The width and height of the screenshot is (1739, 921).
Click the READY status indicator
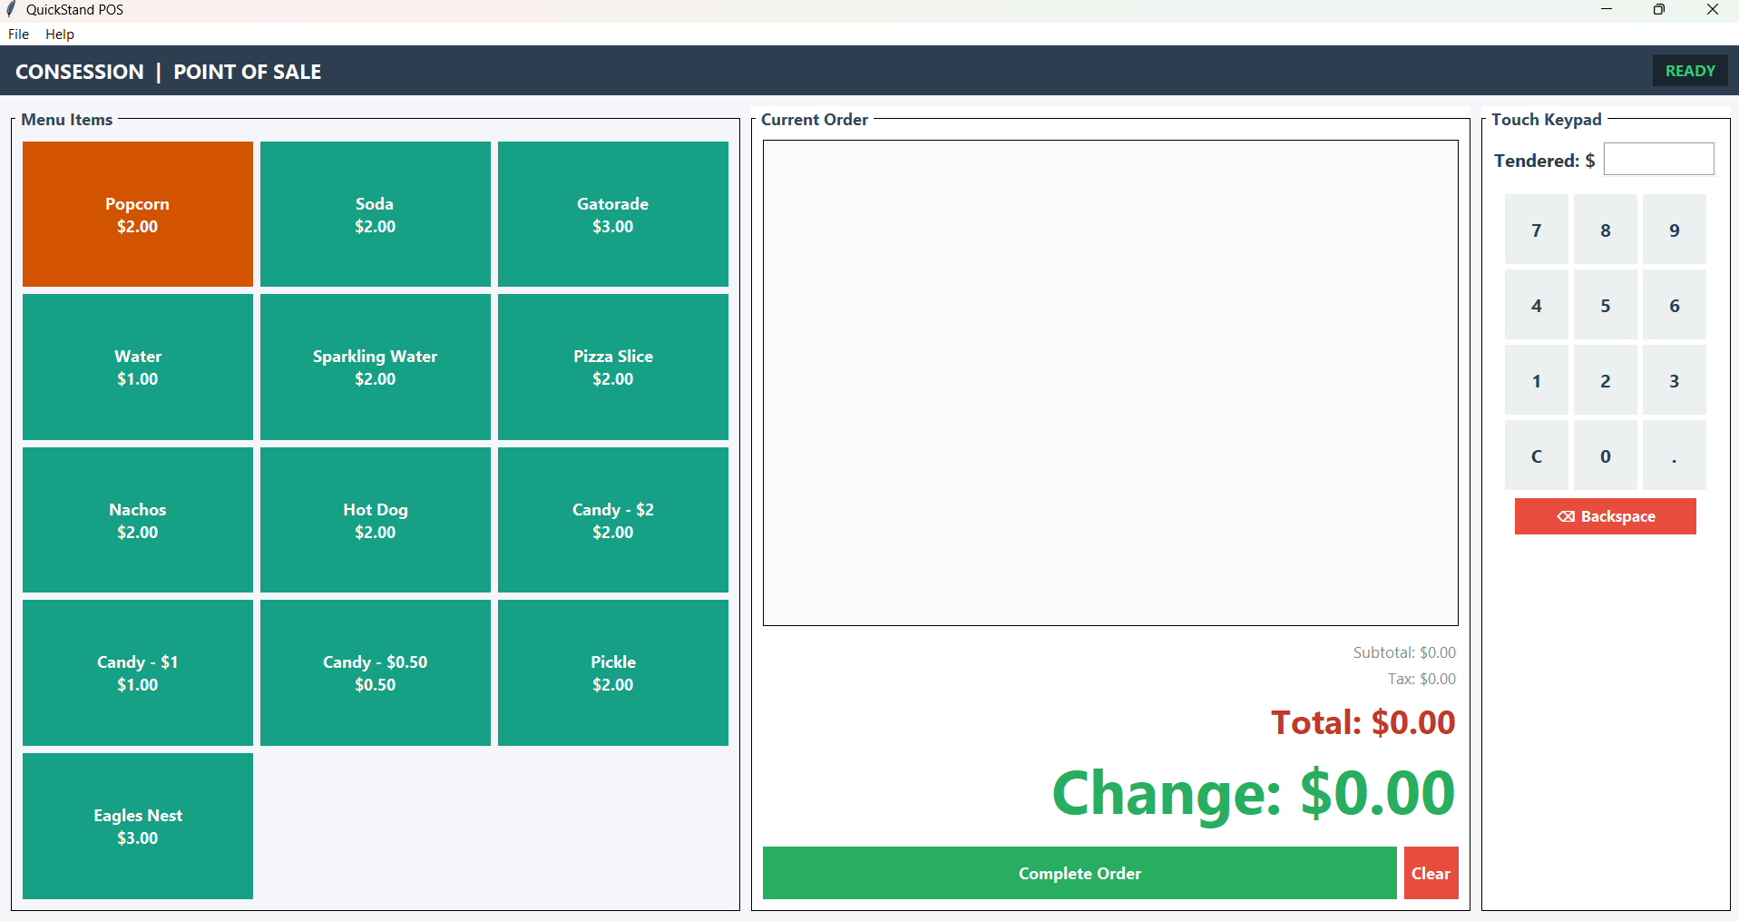(x=1690, y=71)
